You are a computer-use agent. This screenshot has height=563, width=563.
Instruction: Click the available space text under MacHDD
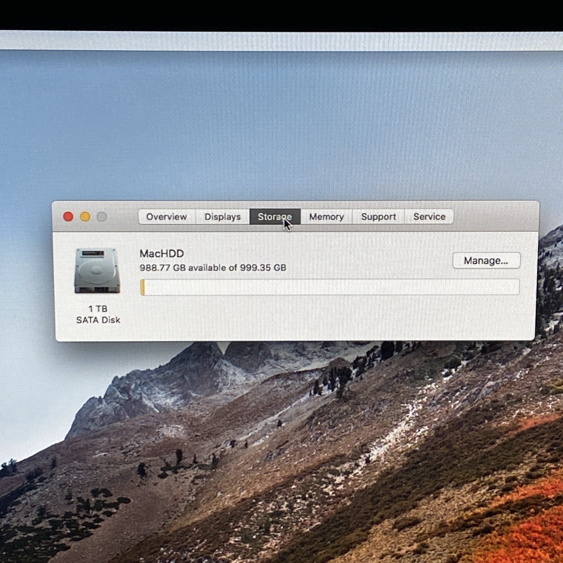coord(212,267)
